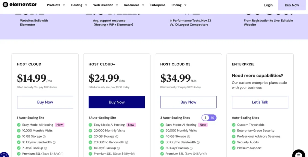Viewport: 308px width, 157px height.
Task: Buy the Host Cloud+ $24.99 plan
Action: tap(117, 102)
